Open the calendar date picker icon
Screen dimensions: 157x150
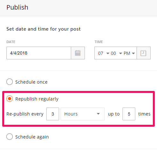[78, 53]
